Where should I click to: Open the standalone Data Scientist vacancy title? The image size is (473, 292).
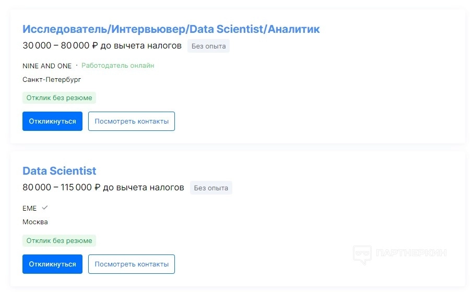click(59, 171)
